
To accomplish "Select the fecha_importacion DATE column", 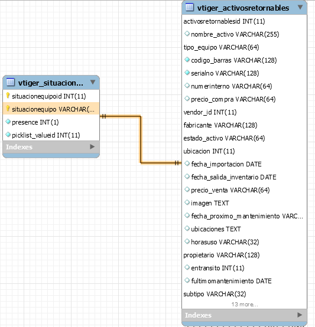I will coord(244,164).
